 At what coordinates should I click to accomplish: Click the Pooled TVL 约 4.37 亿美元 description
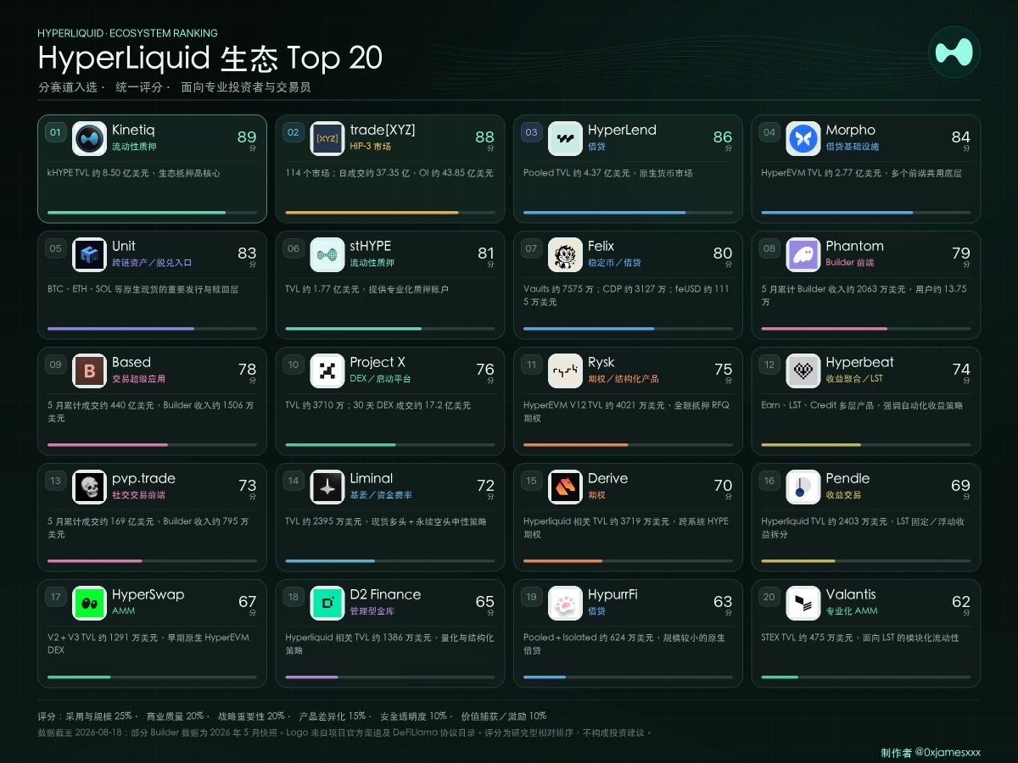[608, 173]
